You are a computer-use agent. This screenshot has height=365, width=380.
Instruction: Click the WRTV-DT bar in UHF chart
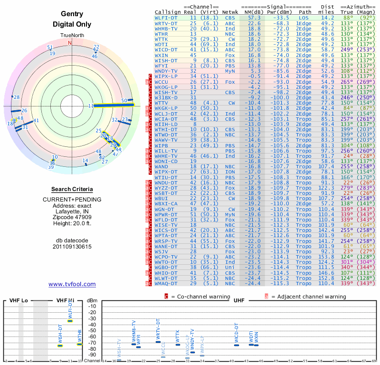(158, 341)
